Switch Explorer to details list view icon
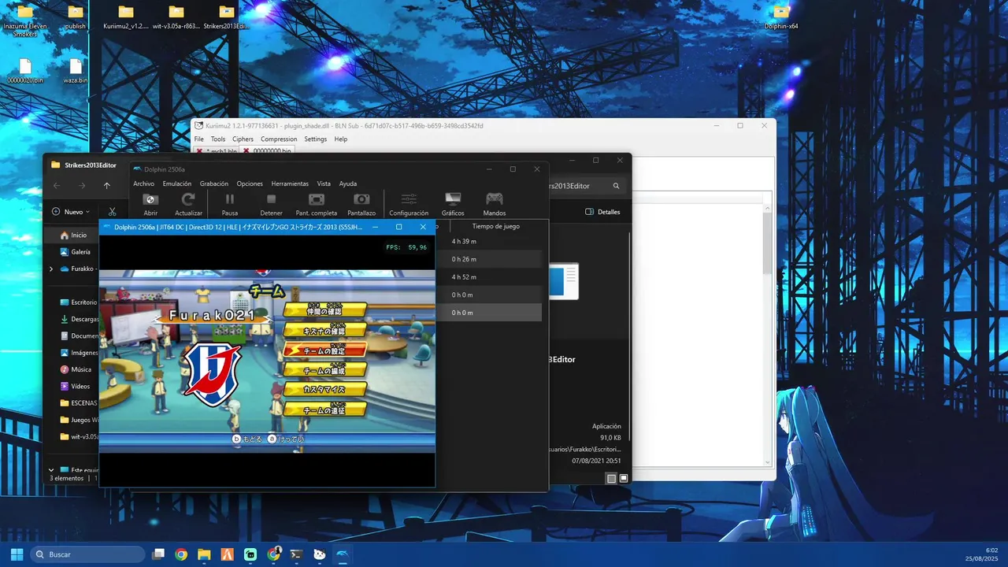The width and height of the screenshot is (1008, 567). 611,478
